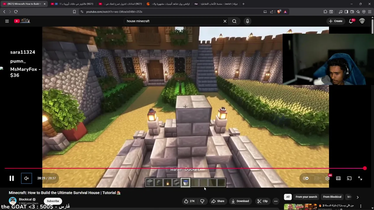Reload the page

coord(16,12)
